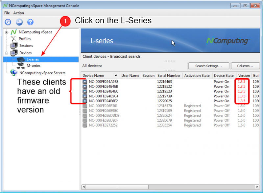Screen dimensions: 263x193
Task: Click the L-series device icon
Action: point(21,59)
